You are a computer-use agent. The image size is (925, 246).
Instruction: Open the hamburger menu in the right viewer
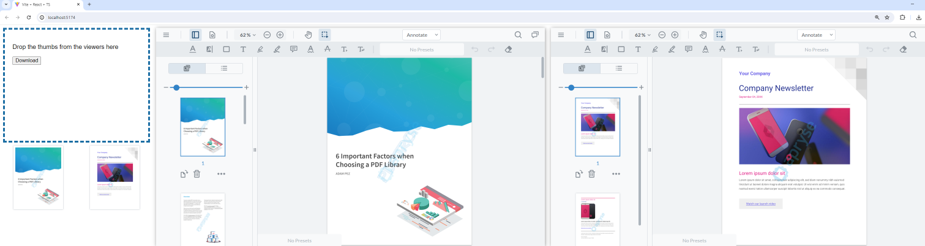click(561, 35)
